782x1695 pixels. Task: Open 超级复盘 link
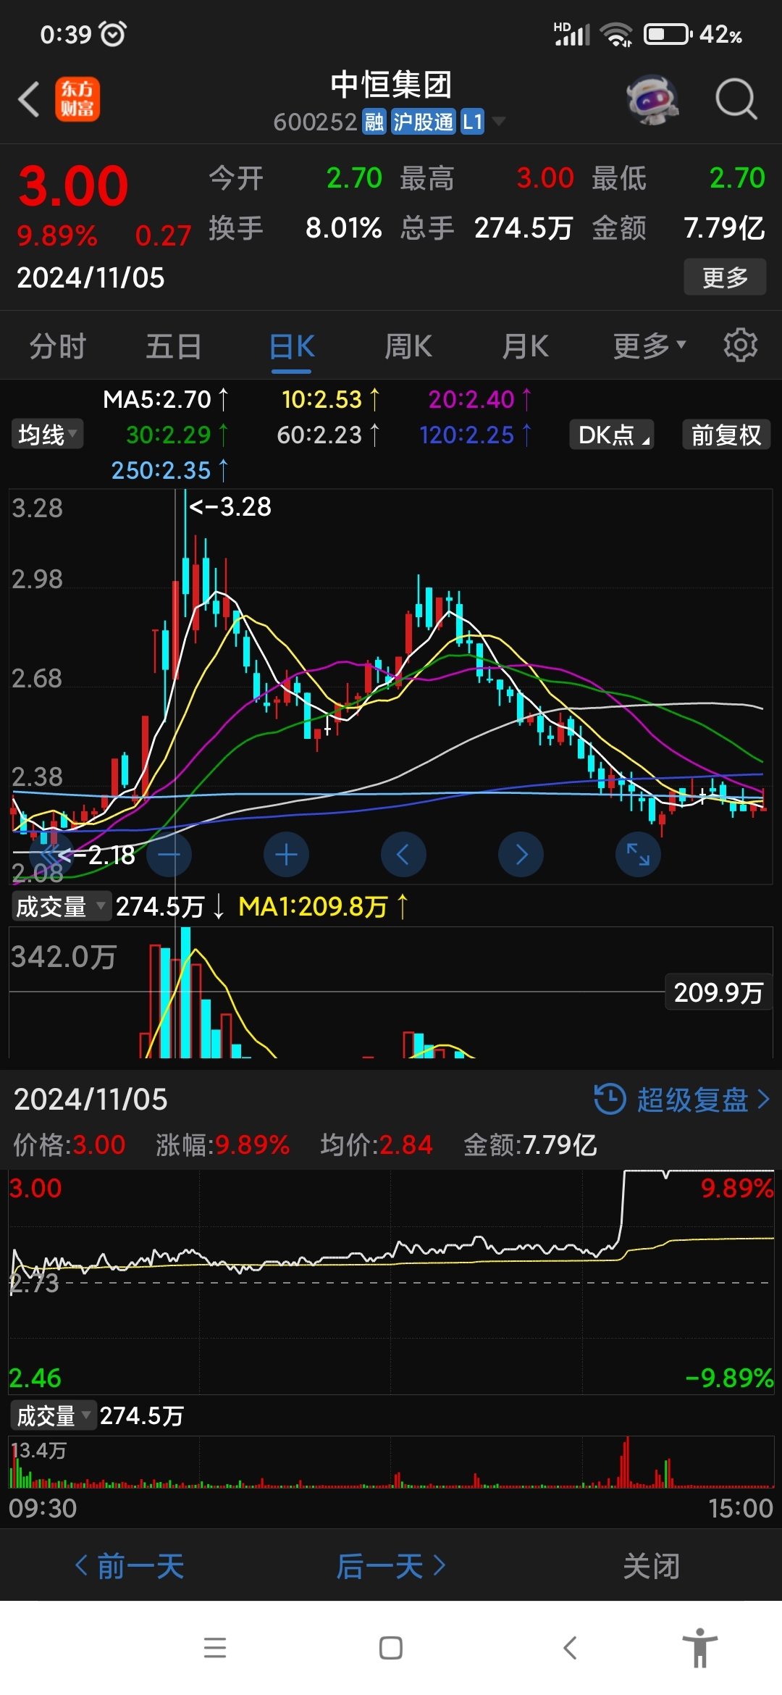[x=682, y=1100]
